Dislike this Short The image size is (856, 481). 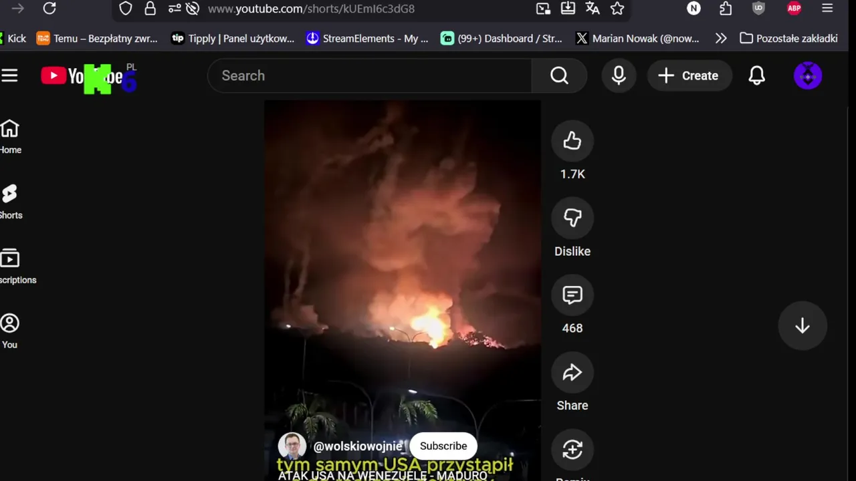click(x=572, y=218)
